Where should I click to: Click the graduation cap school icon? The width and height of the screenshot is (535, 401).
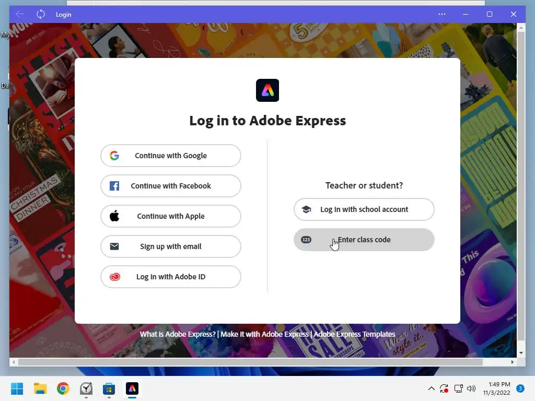click(306, 209)
